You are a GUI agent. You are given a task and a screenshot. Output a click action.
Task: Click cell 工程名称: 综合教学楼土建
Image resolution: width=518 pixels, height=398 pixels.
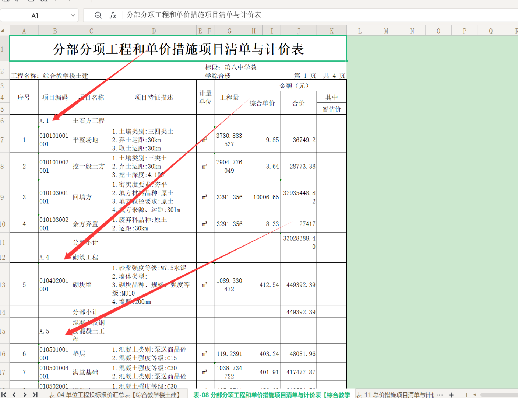[x=49, y=76]
